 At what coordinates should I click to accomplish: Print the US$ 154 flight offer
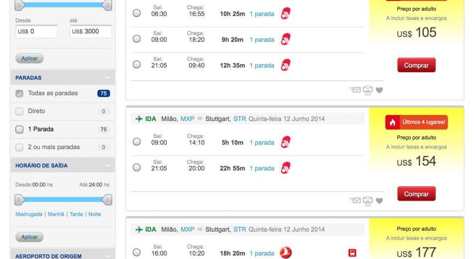click(368, 201)
